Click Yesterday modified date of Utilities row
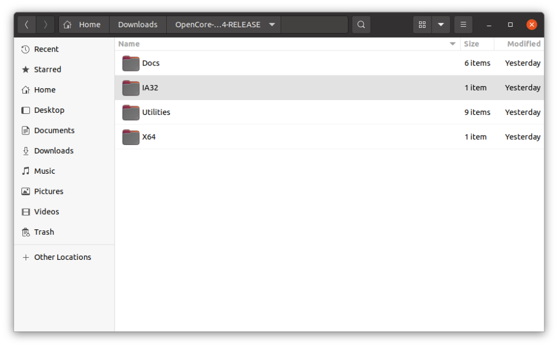Image resolution: width=558 pixels, height=347 pixels. [x=523, y=112]
